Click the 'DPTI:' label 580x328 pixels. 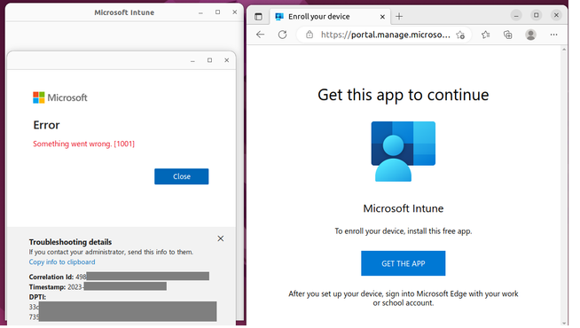(37, 297)
